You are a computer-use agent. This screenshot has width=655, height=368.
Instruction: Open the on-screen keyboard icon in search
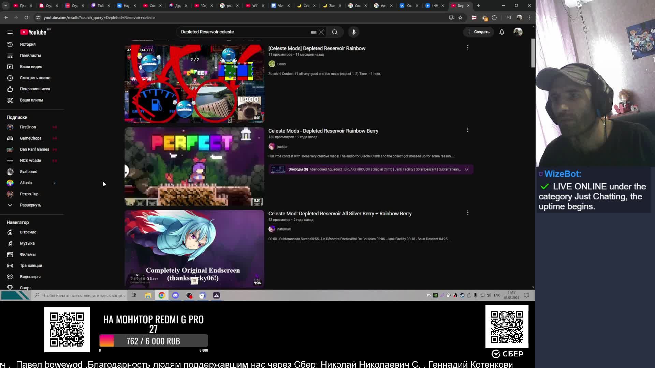[x=313, y=32]
